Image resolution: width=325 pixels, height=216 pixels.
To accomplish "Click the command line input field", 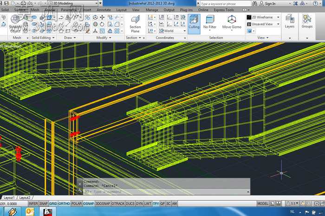I will click(x=167, y=192).
